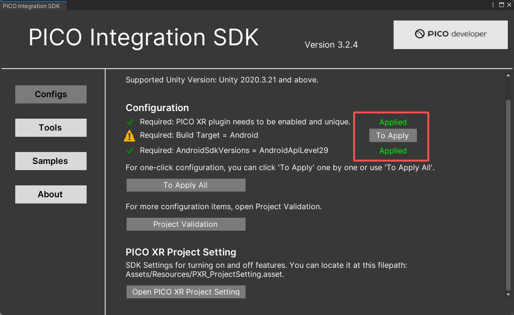514x315 pixels.
Task: Select the Samples section
Action: pyautogui.click(x=50, y=161)
